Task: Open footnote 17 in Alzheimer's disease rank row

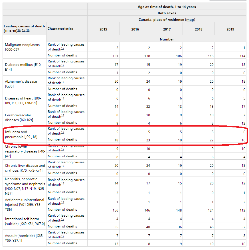Action: click(x=63, y=82)
